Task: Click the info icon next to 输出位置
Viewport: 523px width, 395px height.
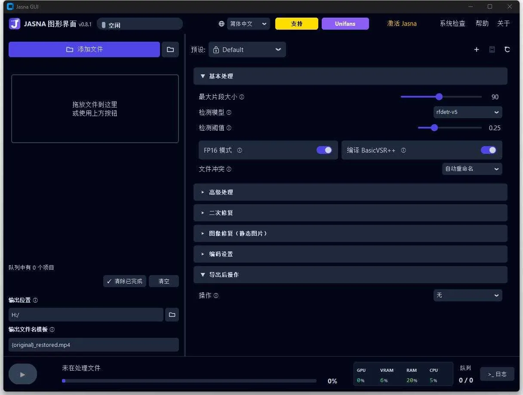Action: [35, 300]
